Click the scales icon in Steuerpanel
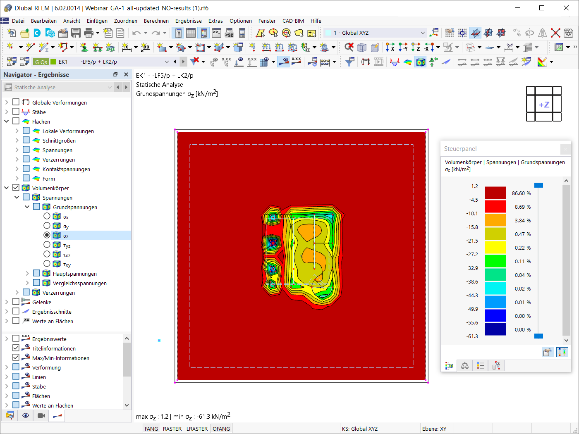This screenshot has height=434, width=579. 465,366
